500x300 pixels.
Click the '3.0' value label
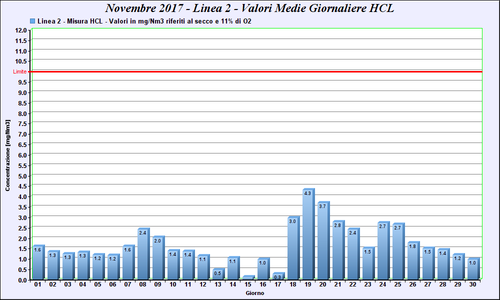292,221
